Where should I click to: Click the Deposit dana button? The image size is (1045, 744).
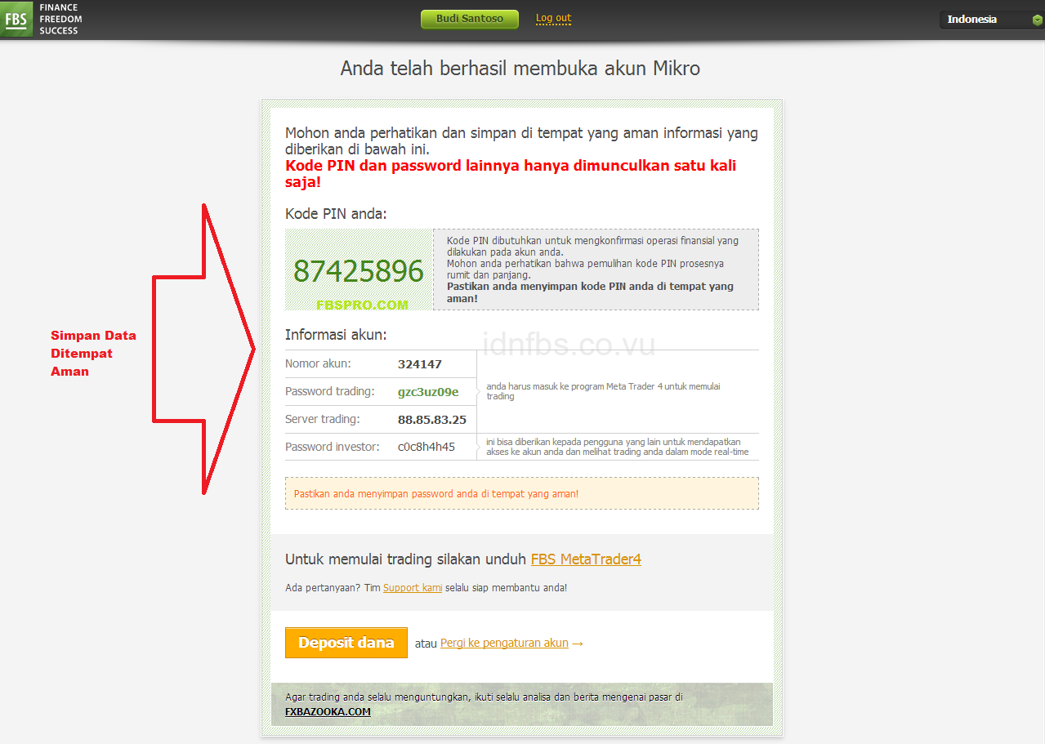(x=346, y=643)
